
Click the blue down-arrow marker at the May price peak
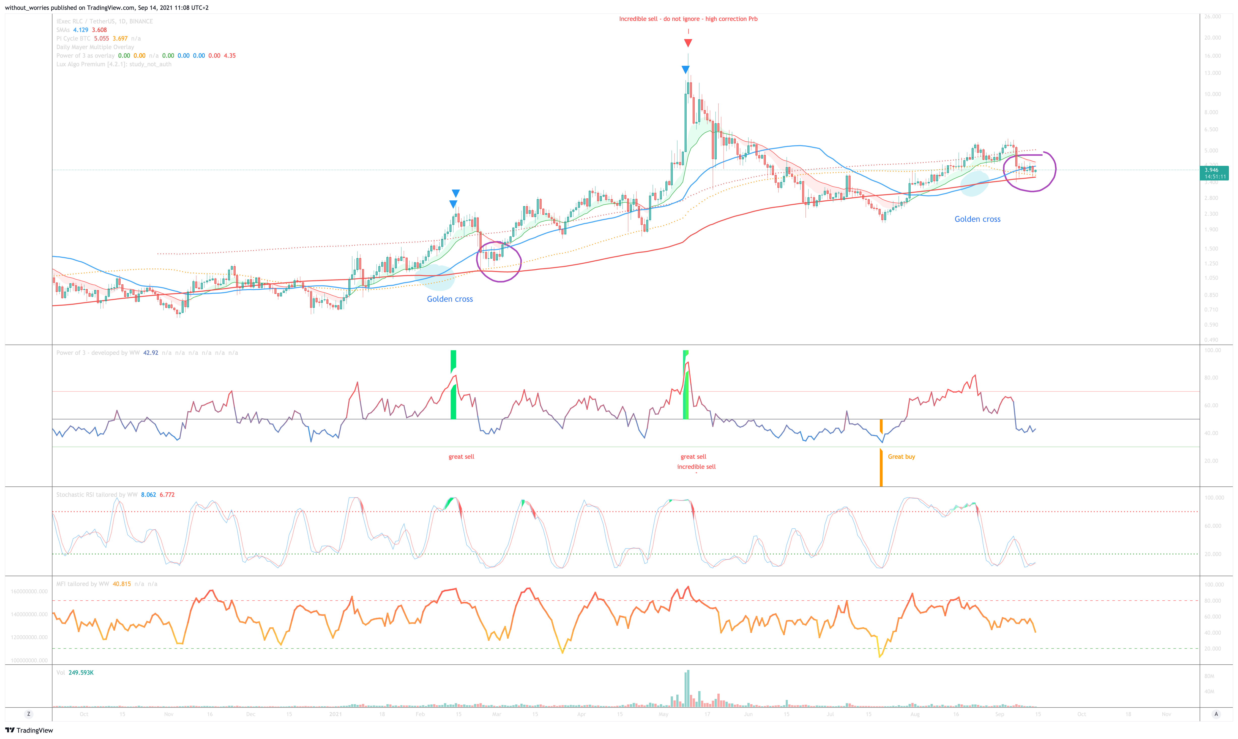686,70
